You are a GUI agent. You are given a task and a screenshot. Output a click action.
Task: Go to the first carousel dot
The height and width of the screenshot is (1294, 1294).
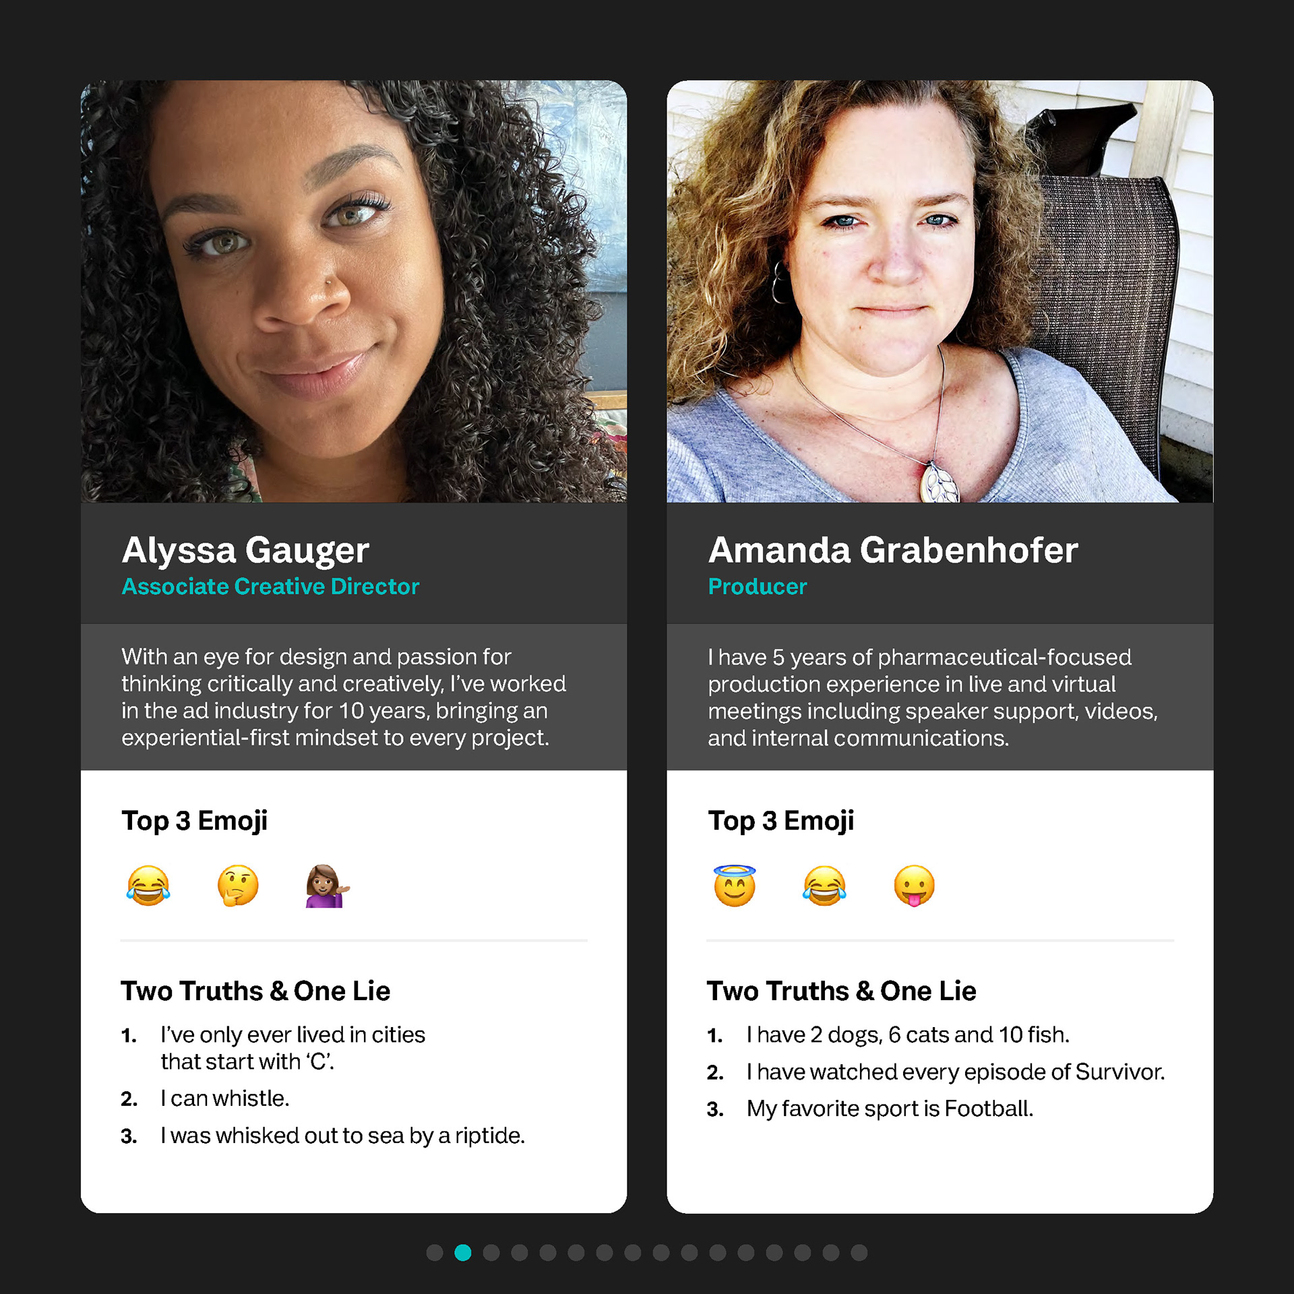435,1253
